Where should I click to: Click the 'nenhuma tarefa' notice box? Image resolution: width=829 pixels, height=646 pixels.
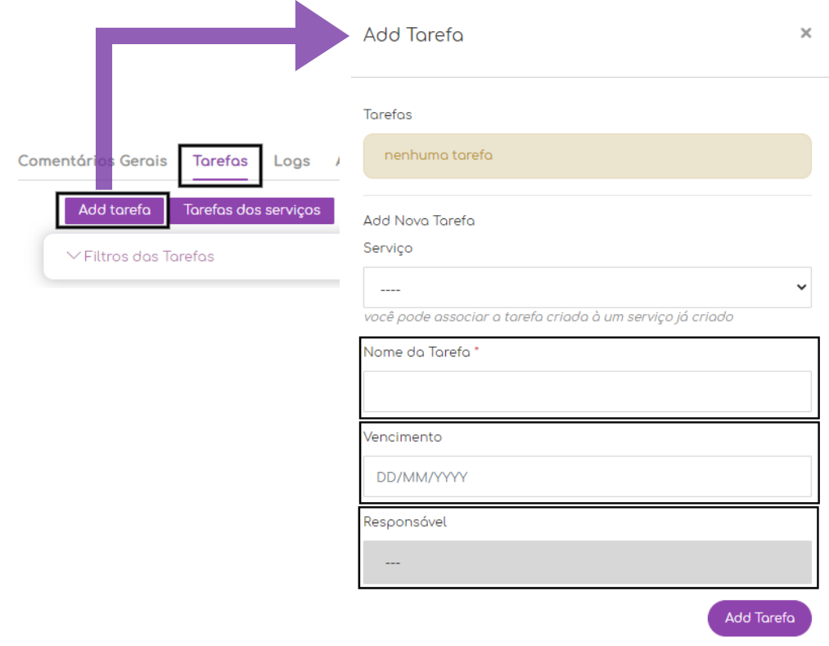click(x=587, y=155)
